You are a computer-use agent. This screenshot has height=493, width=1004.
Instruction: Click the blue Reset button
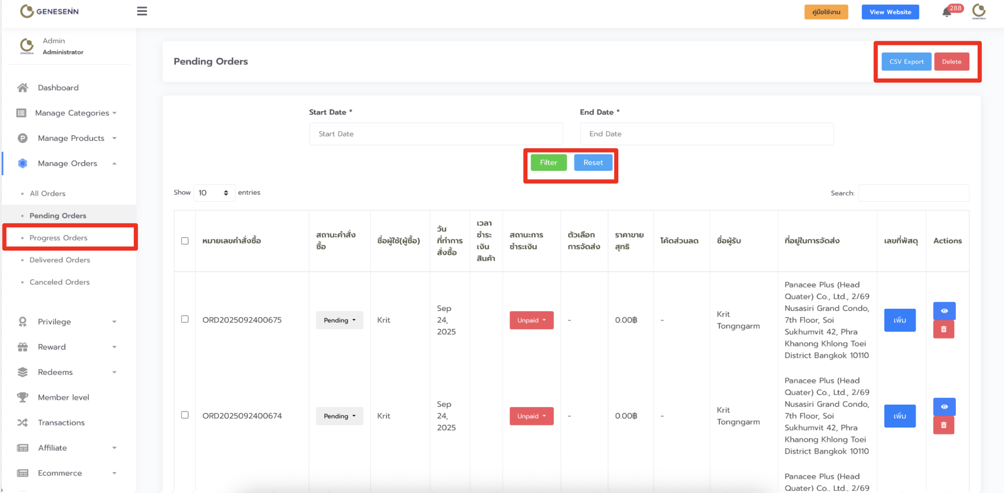(593, 162)
